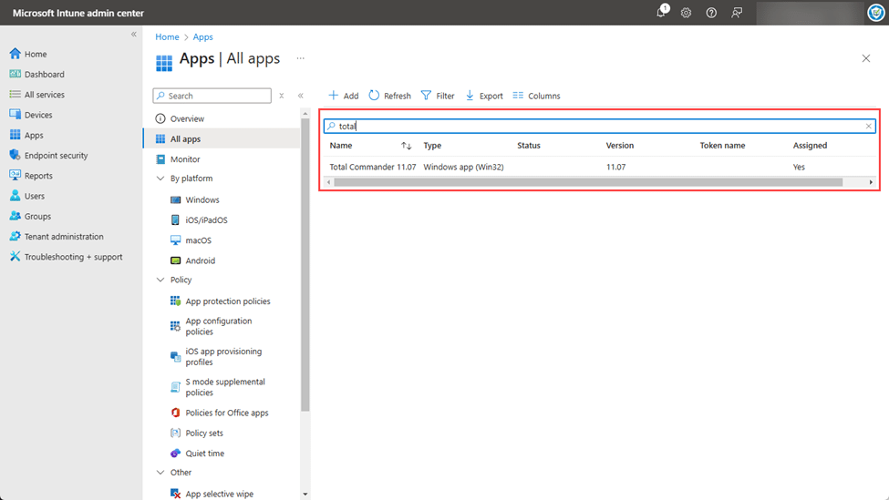Collapse the Policy section
The height and width of the screenshot is (500, 889).
(161, 281)
